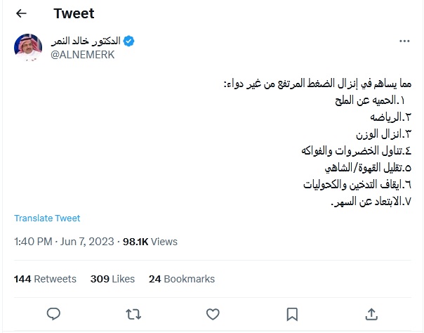Click Translate Tweet link

pyautogui.click(x=47, y=218)
